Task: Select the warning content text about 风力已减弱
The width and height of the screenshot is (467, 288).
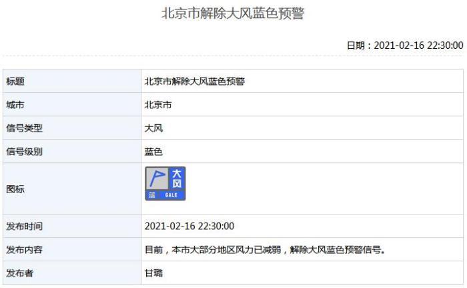Action: click(x=266, y=250)
